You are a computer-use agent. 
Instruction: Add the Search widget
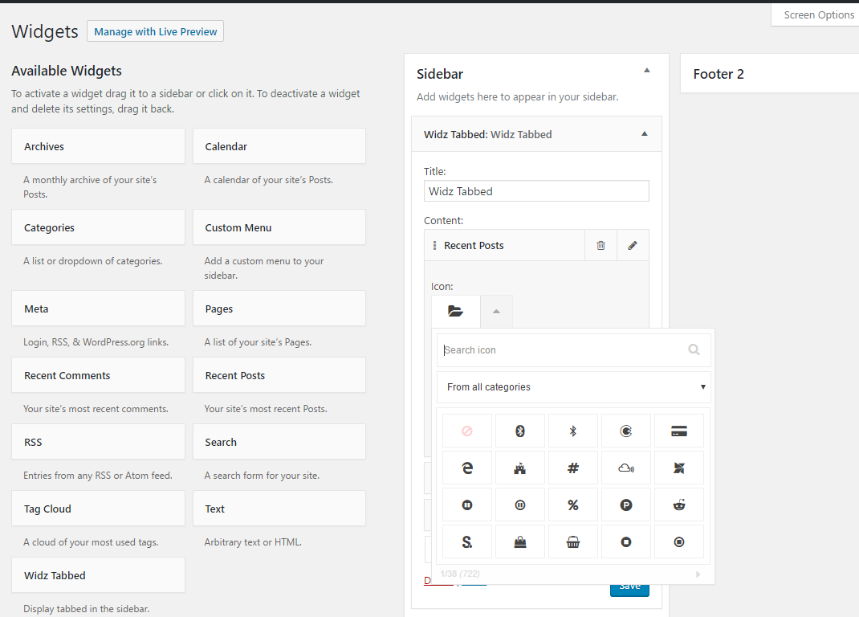click(279, 442)
